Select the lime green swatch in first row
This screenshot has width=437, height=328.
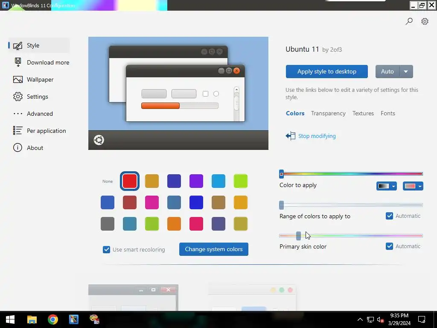tap(241, 181)
